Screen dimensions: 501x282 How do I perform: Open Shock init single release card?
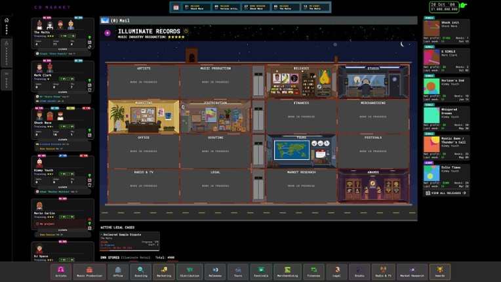(x=447, y=31)
